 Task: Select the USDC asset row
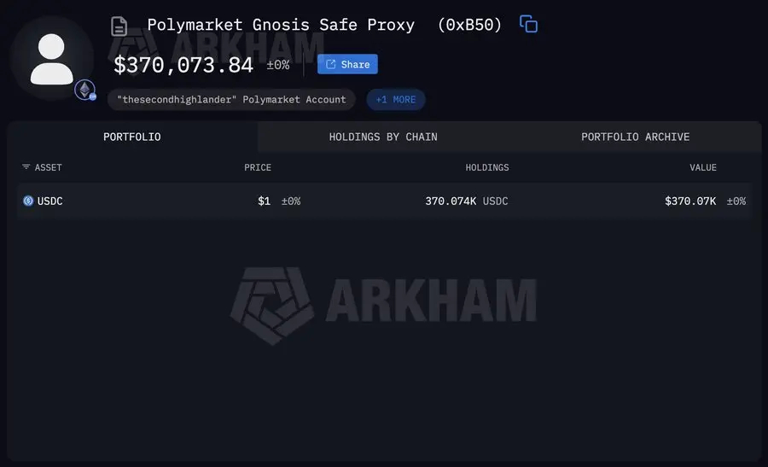(385, 201)
